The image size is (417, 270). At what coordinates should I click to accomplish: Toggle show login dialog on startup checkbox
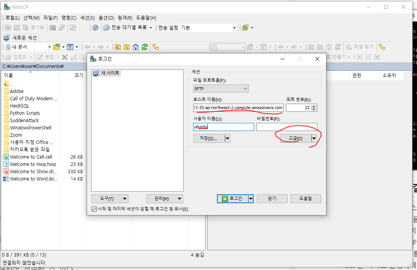pos(94,209)
